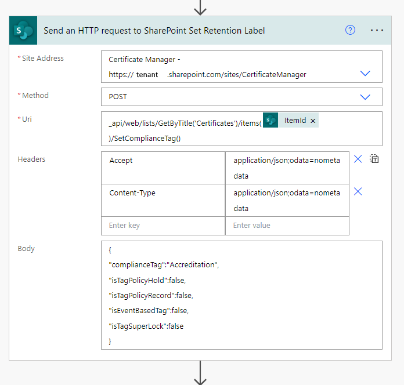Remove the ItemId token from the Uri
Image resolution: width=404 pixels, height=385 pixels.
pyautogui.click(x=313, y=121)
